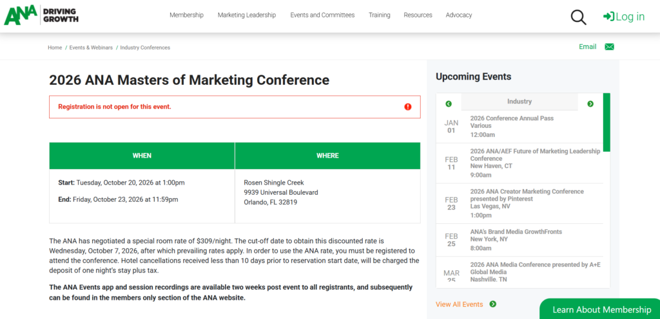660x319 pixels.
Task: Open the Resources menu
Action: point(418,15)
